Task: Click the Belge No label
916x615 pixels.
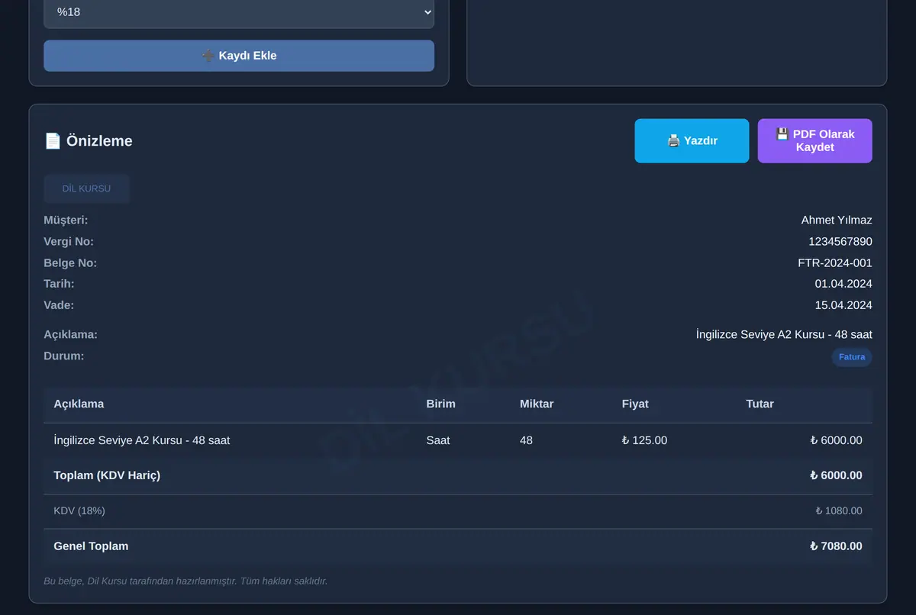Action: (70, 262)
